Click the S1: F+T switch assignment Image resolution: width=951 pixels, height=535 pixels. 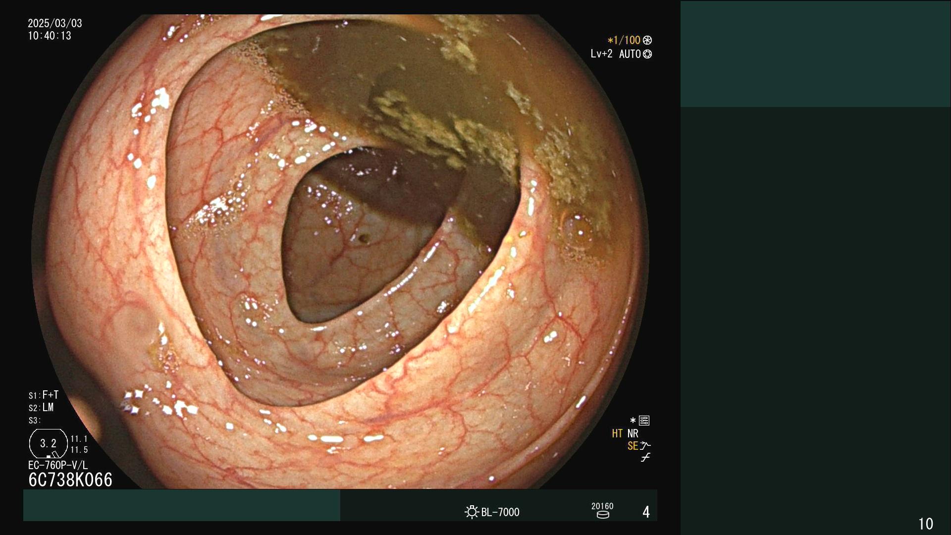(x=44, y=395)
